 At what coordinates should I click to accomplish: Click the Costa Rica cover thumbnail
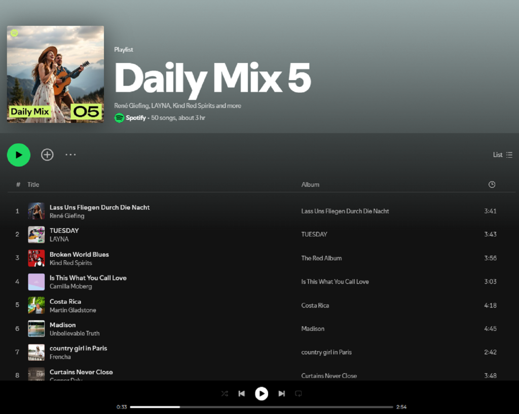pyautogui.click(x=36, y=305)
